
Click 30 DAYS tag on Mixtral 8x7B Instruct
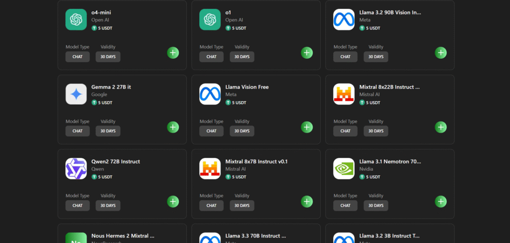(242, 206)
